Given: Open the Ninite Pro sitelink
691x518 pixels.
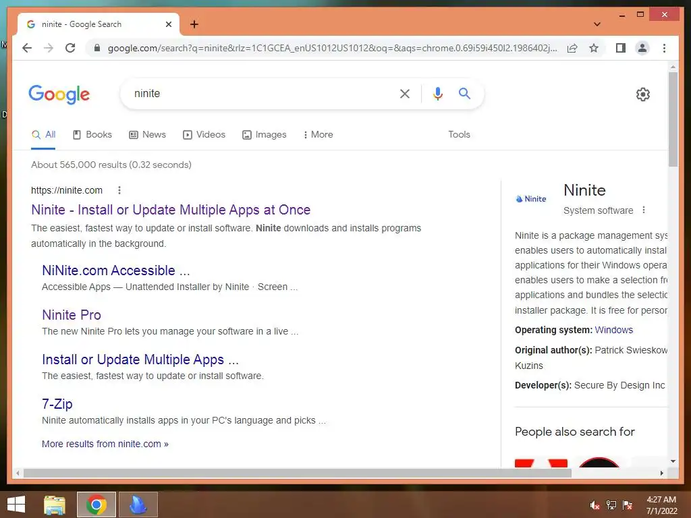Looking at the screenshot, I should (x=72, y=315).
